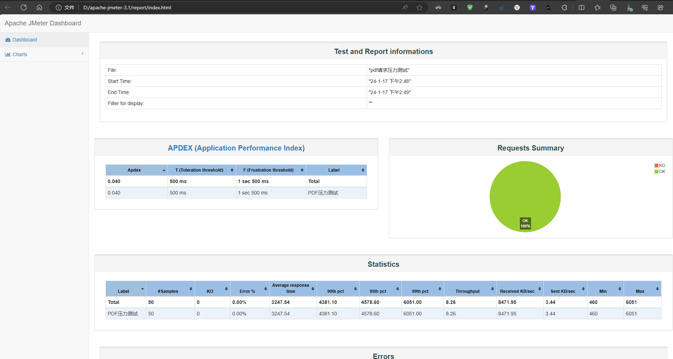Click the Apache JMeter Dashboard title link

tap(43, 23)
